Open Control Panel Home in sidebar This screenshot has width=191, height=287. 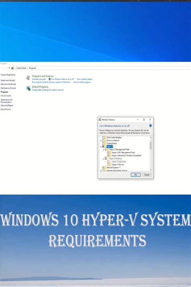[x=8, y=75]
